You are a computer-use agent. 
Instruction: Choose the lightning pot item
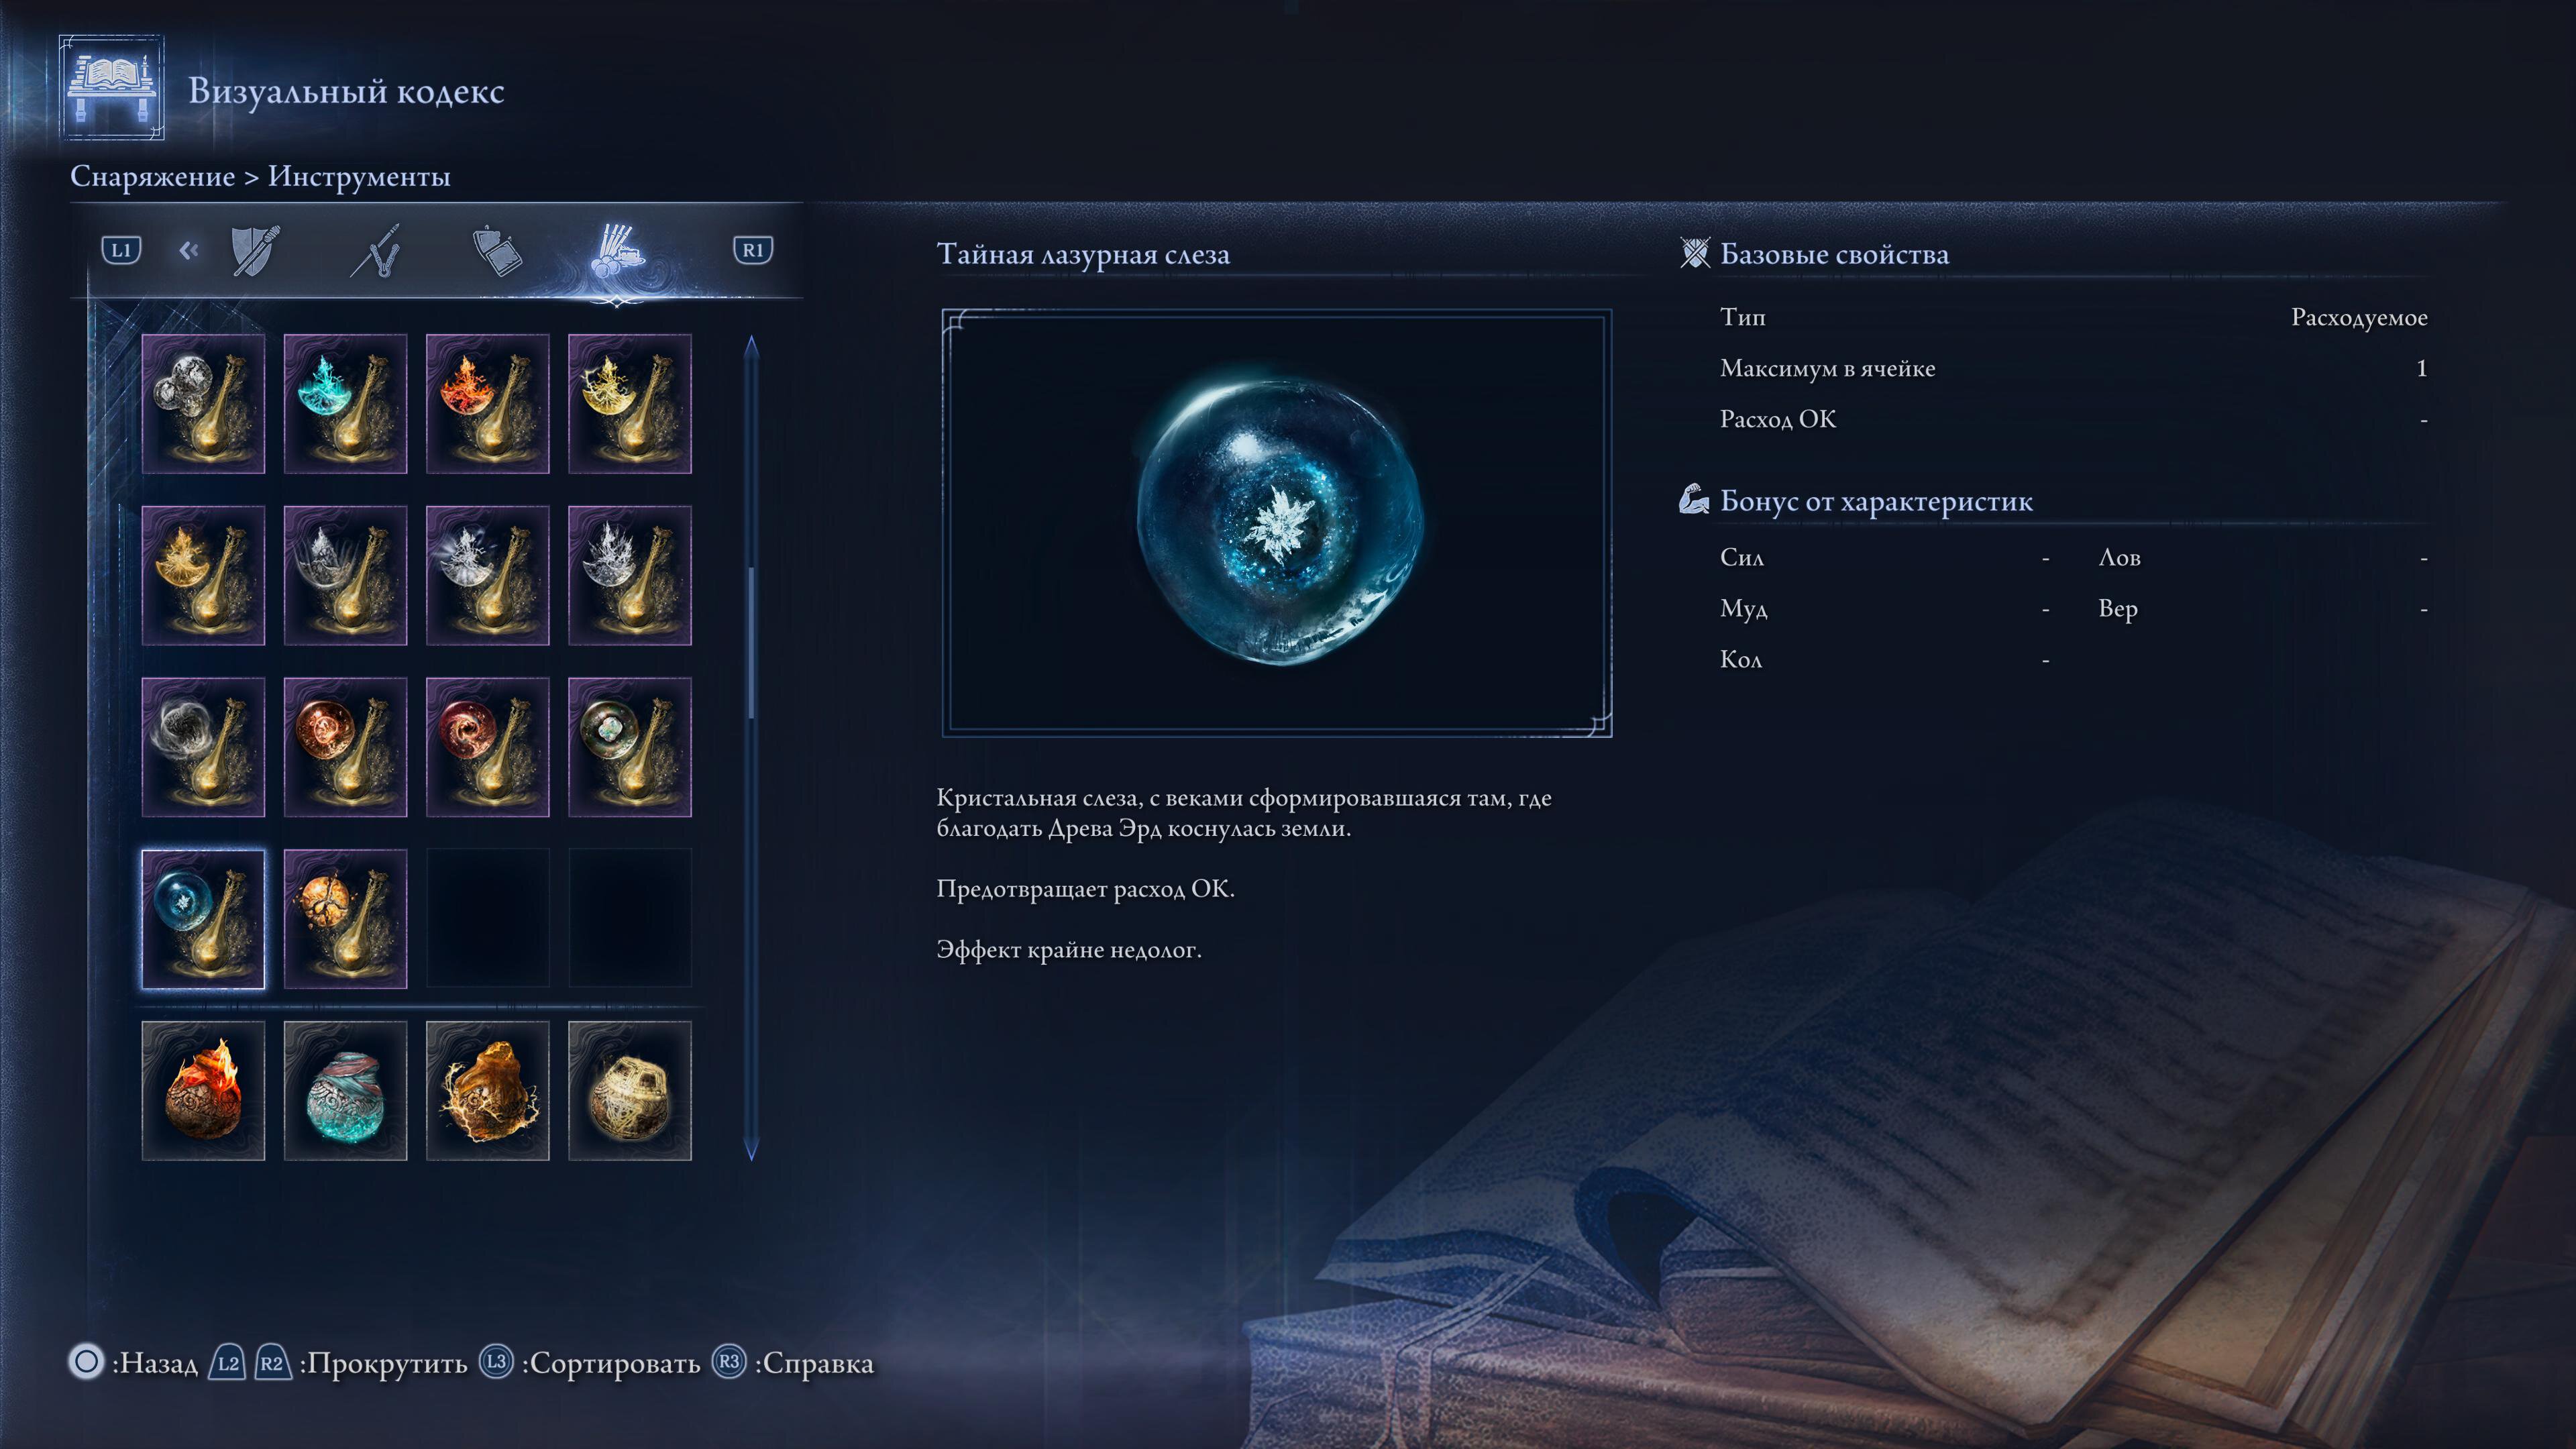487,1090
